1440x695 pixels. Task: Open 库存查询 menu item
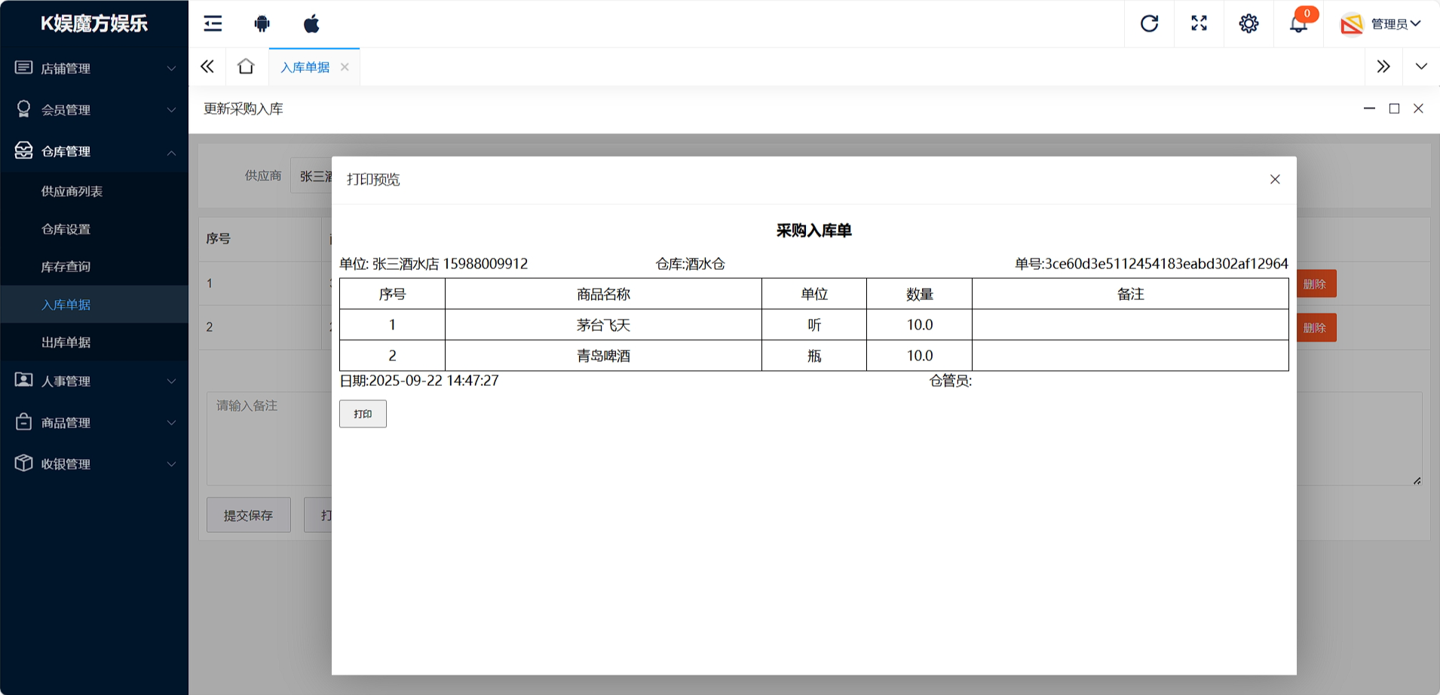pyautogui.click(x=66, y=267)
